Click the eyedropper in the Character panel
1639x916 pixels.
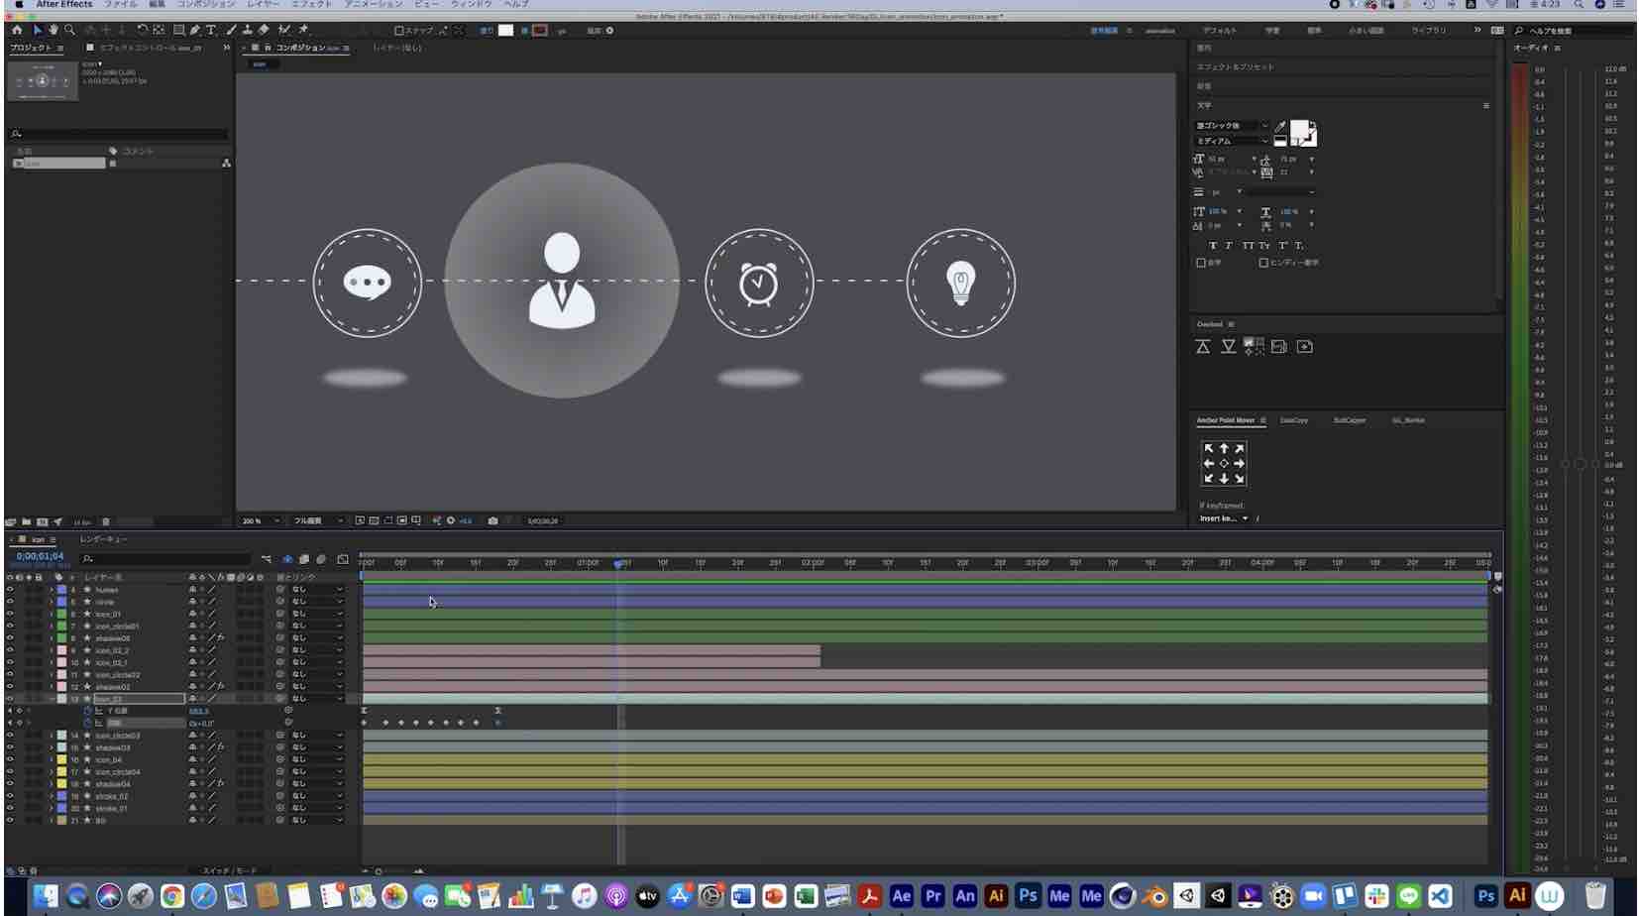tap(1280, 126)
